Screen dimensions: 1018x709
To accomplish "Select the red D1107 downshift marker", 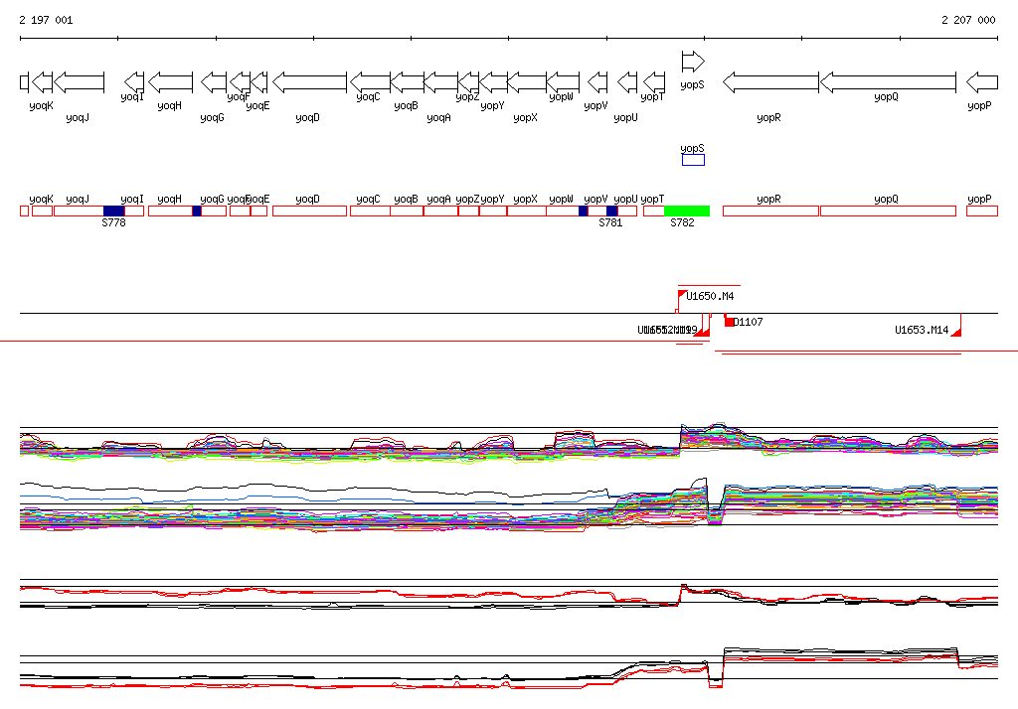I will tap(729, 322).
